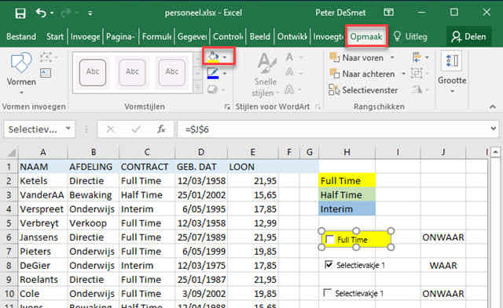Image resolution: width=503 pixels, height=308 pixels.
Task: Click the Save icon in title bar
Action: pyautogui.click(x=20, y=13)
